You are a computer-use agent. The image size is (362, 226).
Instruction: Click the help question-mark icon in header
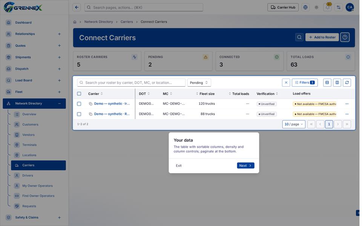[345, 37]
